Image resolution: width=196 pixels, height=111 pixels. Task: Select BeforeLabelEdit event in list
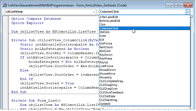(x=110, y=21)
